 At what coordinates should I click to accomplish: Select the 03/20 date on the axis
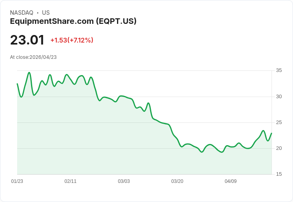(177, 181)
